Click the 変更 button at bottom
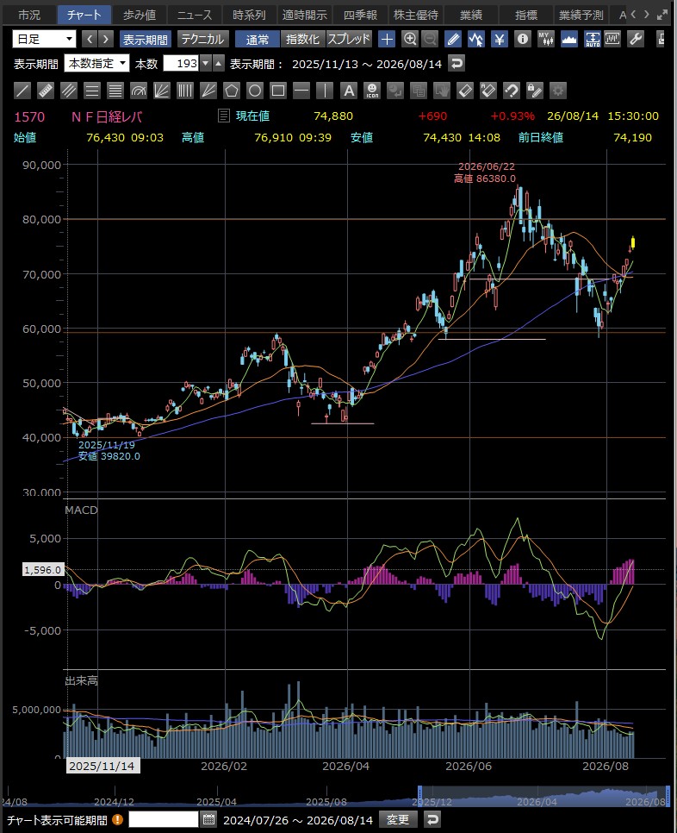This screenshot has width=677, height=833. [x=398, y=820]
